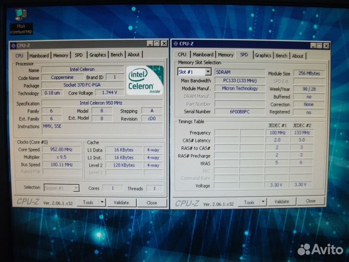The image size is (349, 262).
Task: Expand the Slot #1 memory slot dropdown
Action: coord(208,72)
